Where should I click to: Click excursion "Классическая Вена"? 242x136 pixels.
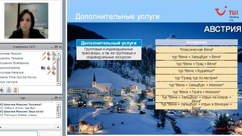pyautogui.click(x=196, y=49)
